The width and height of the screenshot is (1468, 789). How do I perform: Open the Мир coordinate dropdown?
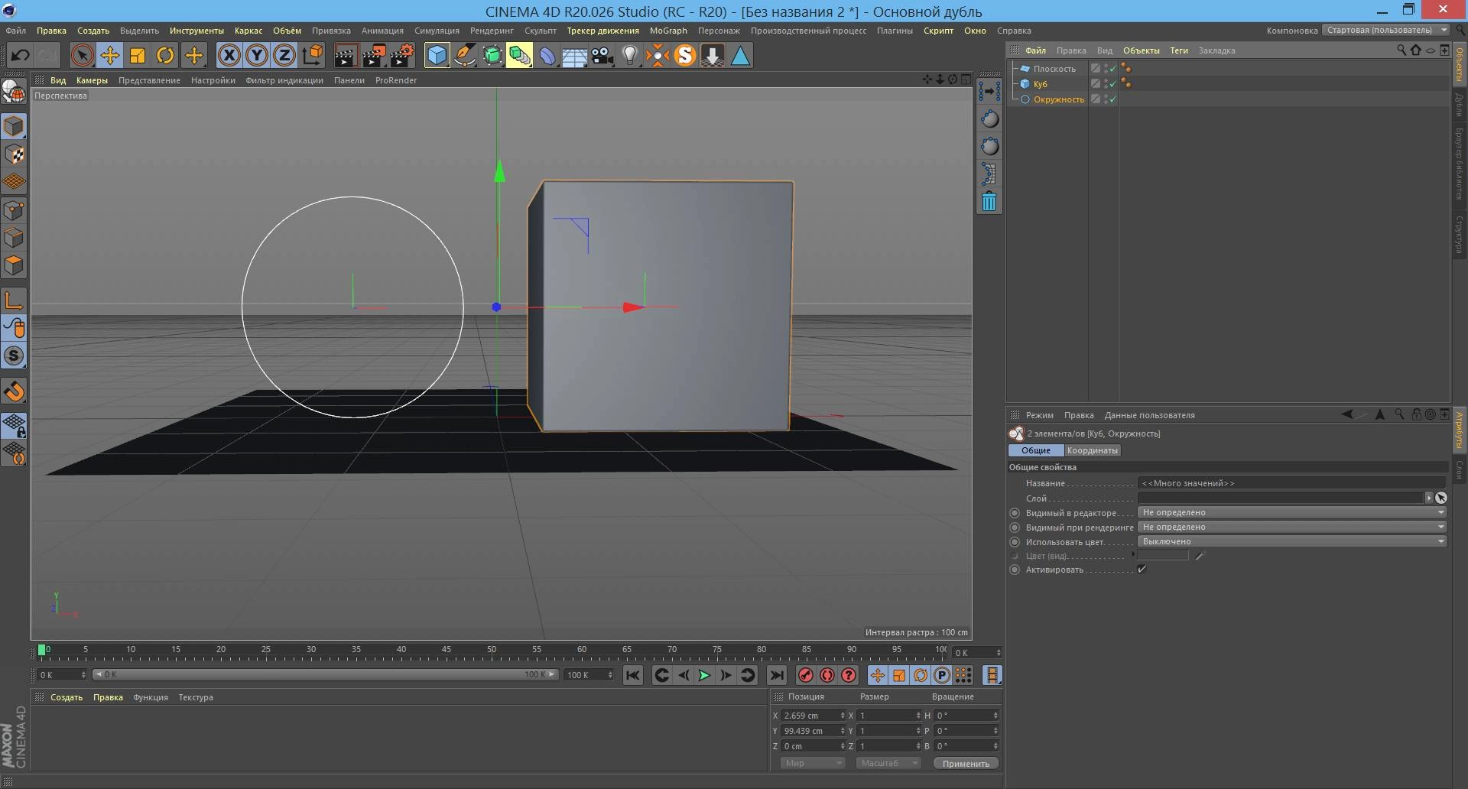click(x=812, y=763)
